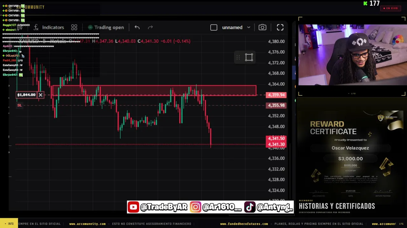The image size is (407, 228).
Task: Expand the chevron next to unnamed
Action: pyautogui.click(x=249, y=28)
